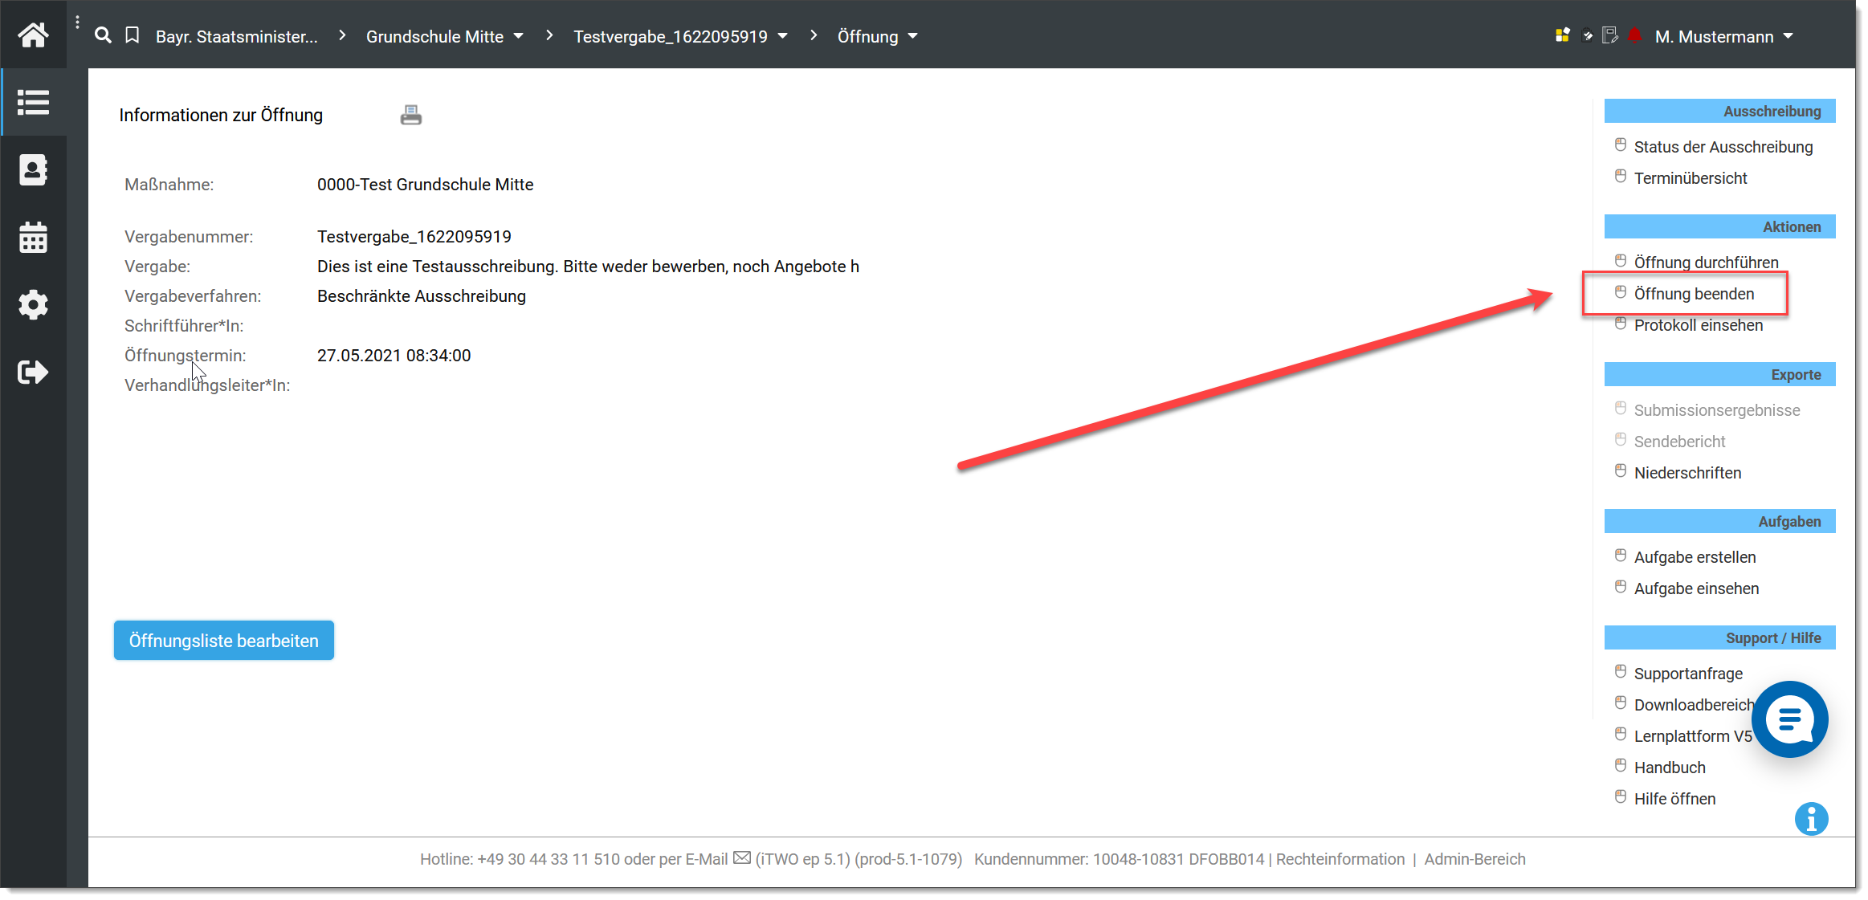Open Admin-Bereich in the footer
The height and width of the screenshot is (900, 1868).
click(1474, 859)
